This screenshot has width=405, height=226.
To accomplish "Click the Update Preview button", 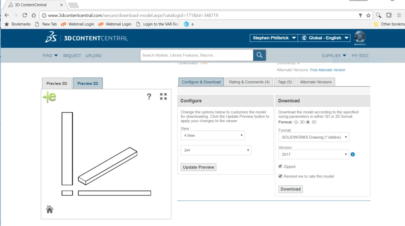I will point(199,167).
